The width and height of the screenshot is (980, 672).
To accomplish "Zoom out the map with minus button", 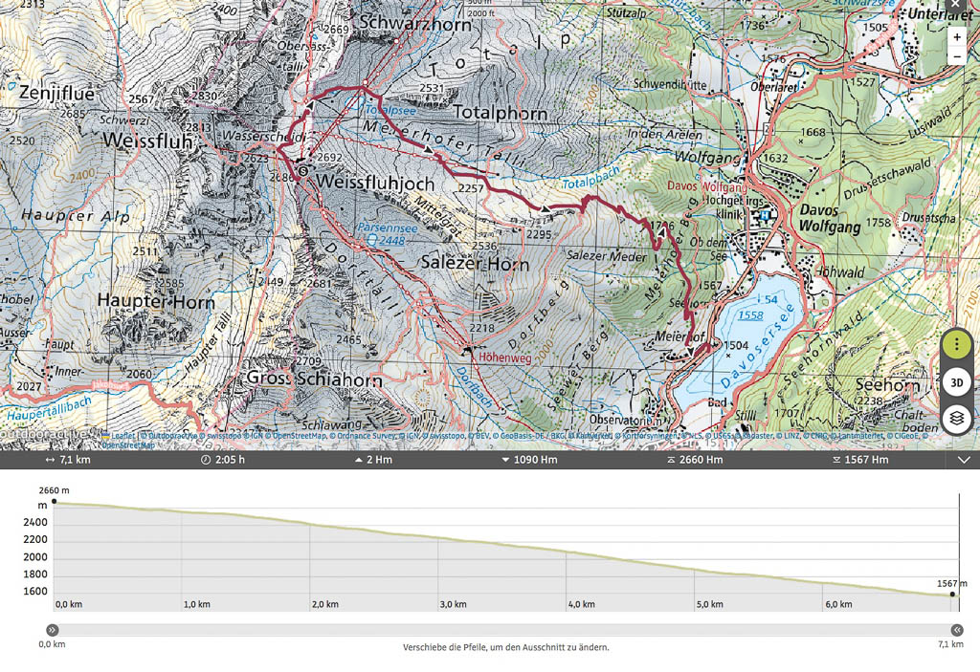I will pyautogui.click(x=957, y=57).
